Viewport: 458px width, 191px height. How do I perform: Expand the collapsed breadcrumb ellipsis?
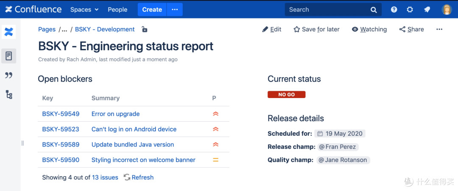64,30
